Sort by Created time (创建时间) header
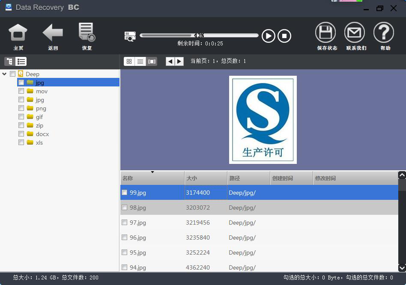Image resolution: width=406 pixels, height=285 pixels. 292,178
